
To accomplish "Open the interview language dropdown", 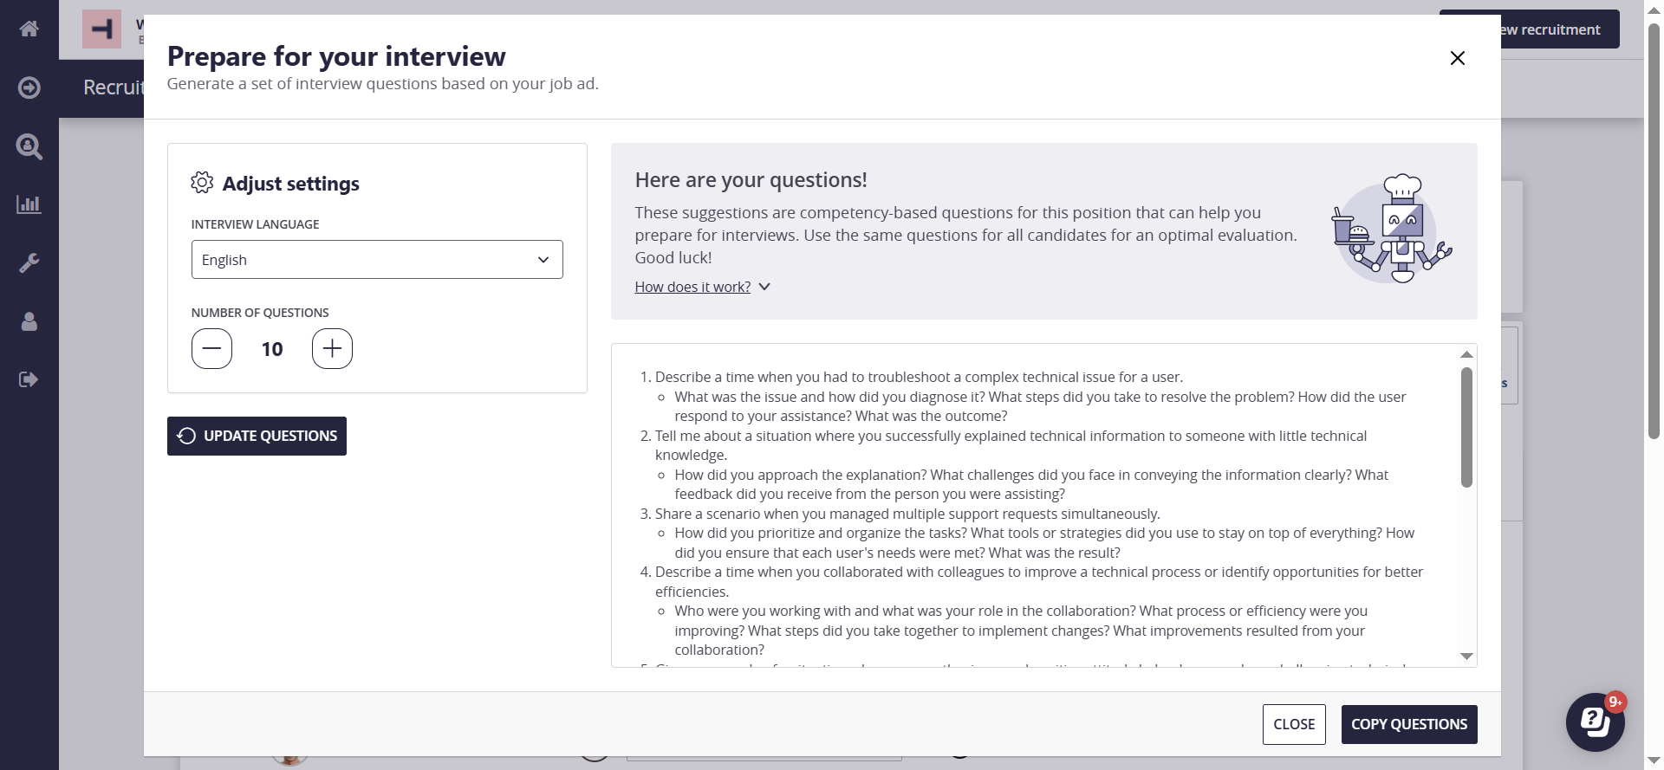I will 377,260.
